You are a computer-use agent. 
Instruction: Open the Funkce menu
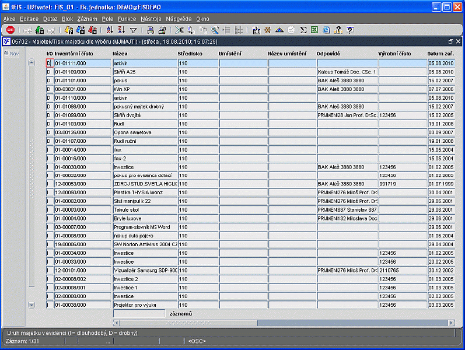(127, 19)
